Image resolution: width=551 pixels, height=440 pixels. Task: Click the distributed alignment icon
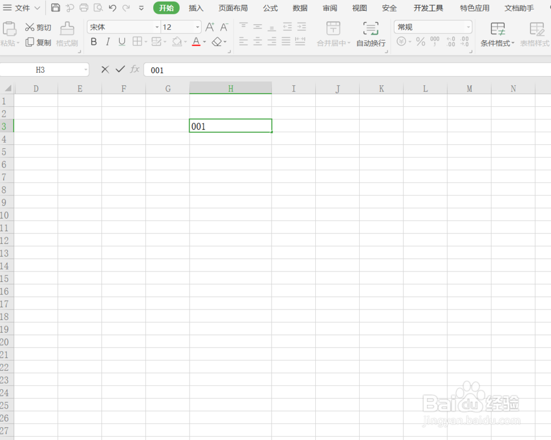[300, 41]
